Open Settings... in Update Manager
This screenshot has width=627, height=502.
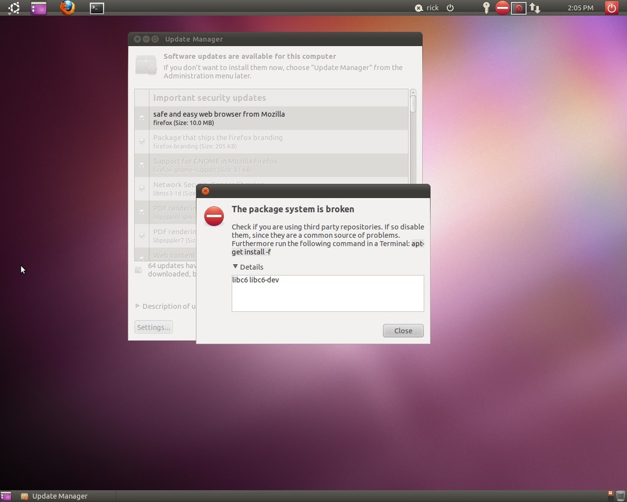tap(154, 327)
